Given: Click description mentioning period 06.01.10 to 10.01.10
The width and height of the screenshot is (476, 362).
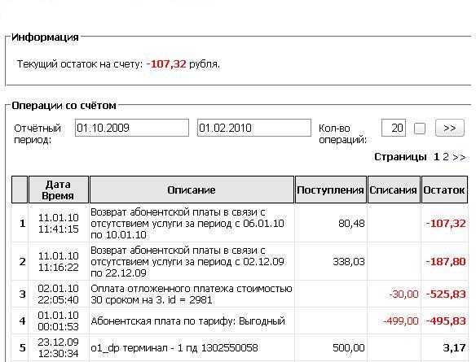Looking at the screenshot, I should pyautogui.click(x=187, y=223).
